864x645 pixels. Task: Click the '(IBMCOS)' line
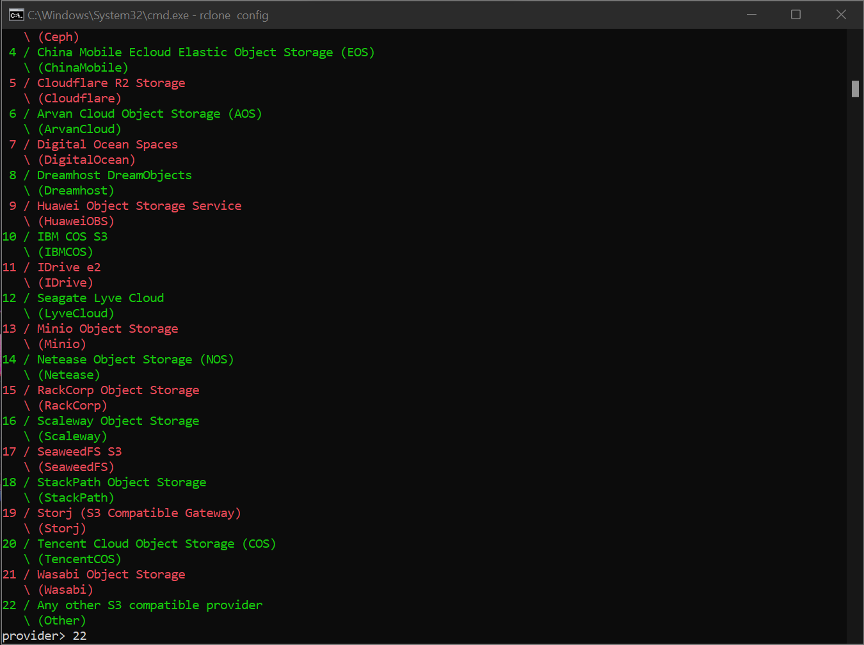pos(65,252)
